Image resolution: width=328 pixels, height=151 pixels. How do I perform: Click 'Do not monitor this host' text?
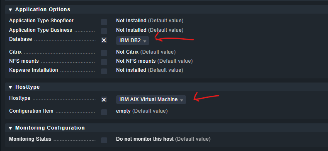pos(145,139)
